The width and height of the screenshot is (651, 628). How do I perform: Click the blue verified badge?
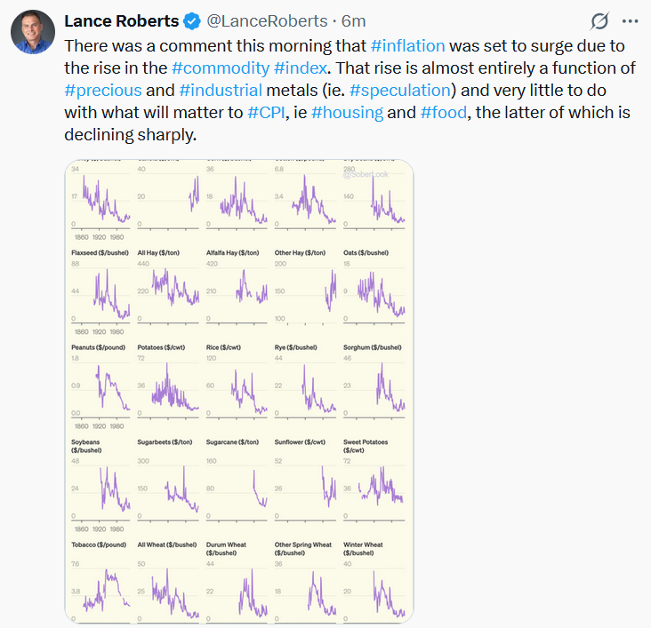click(x=193, y=21)
